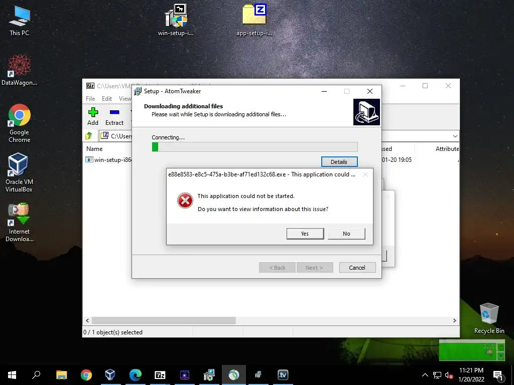Select the Recycle Bin icon
514x385 pixels.
click(489, 318)
